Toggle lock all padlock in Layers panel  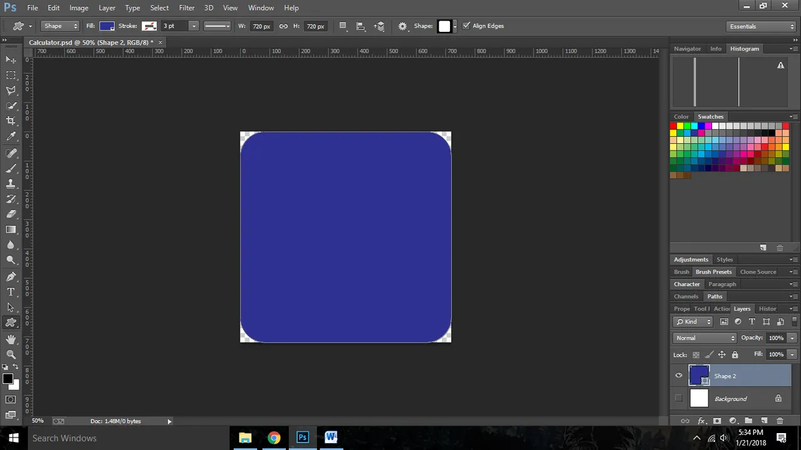click(x=735, y=355)
